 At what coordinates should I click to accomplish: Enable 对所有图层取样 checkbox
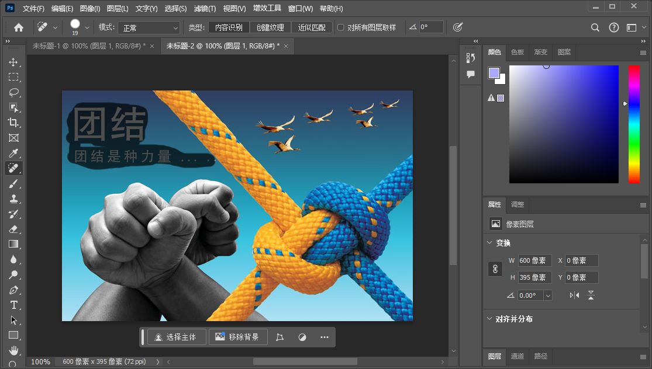coord(341,27)
